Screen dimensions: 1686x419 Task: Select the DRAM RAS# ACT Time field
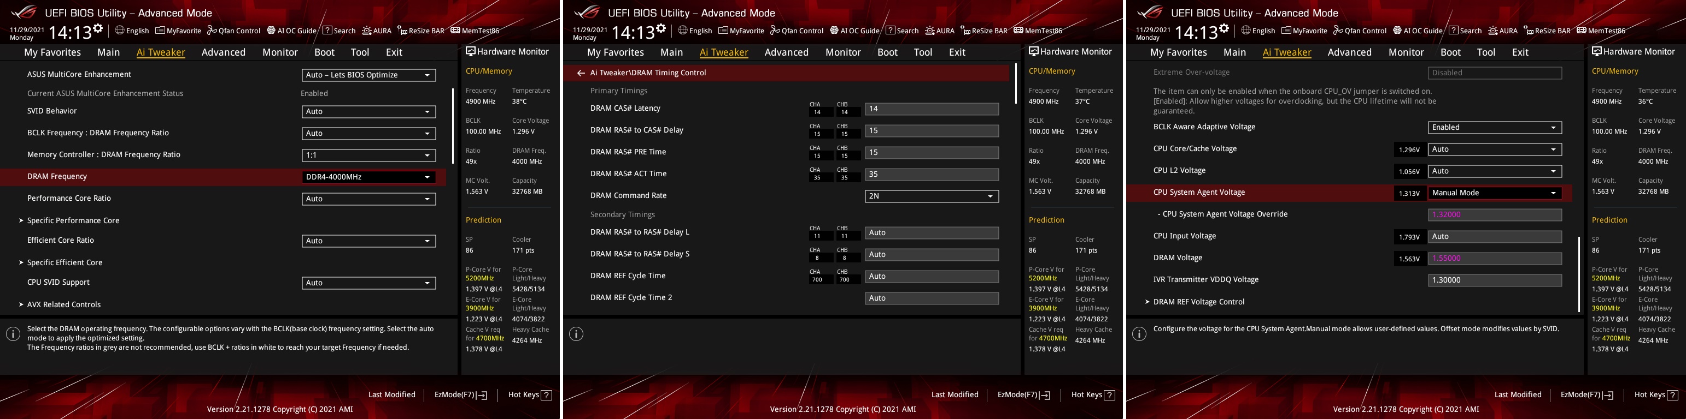[932, 175]
